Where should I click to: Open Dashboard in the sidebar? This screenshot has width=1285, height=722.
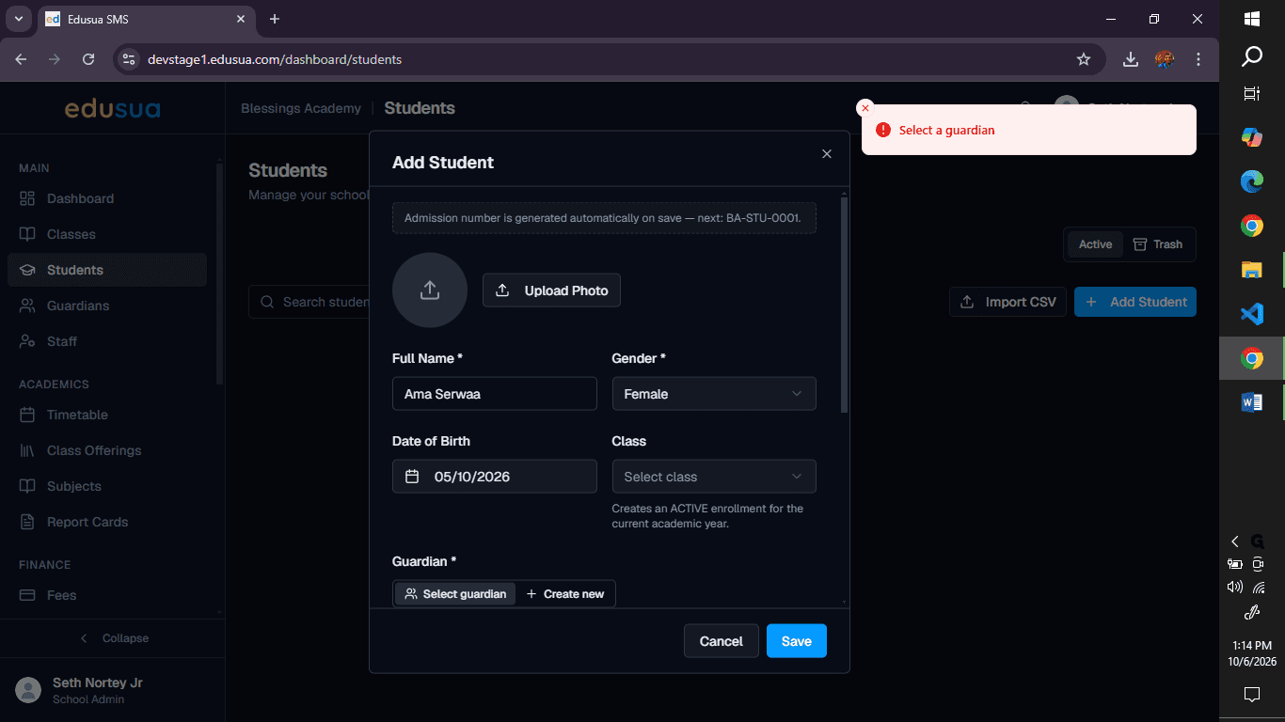pyautogui.click(x=106, y=198)
